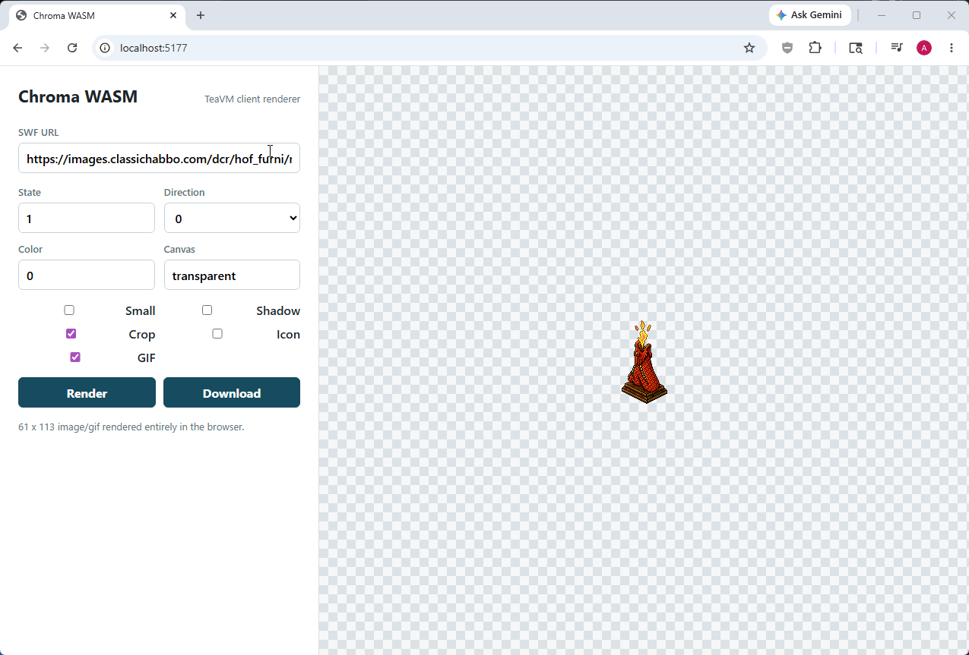
Task: Open the media controls icon
Action: (897, 48)
